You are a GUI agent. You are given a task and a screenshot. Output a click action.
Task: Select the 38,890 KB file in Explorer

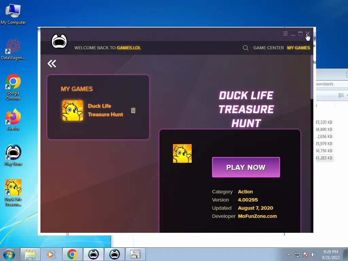tap(324, 129)
